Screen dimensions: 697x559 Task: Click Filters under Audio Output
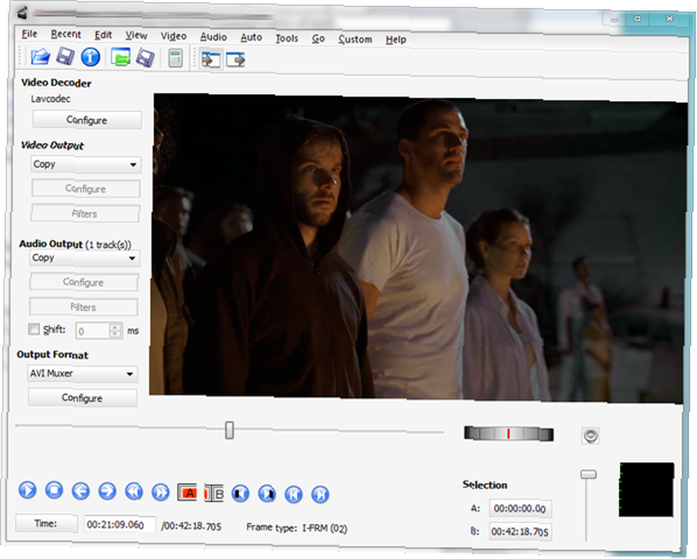click(83, 307)
